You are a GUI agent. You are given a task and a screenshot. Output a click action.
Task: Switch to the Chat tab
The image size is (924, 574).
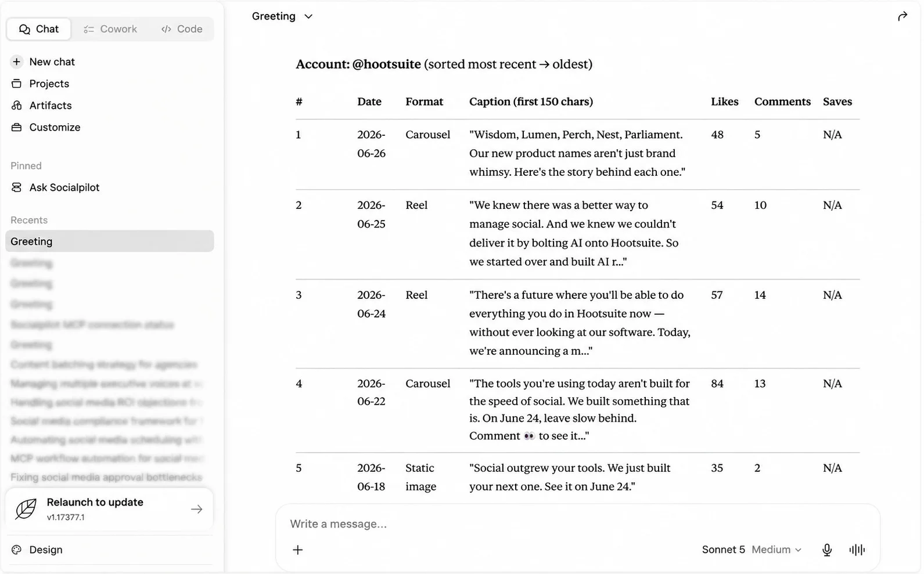39,29
